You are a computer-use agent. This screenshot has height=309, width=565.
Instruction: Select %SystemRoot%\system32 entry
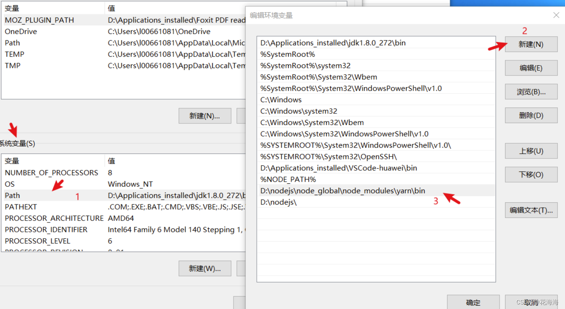[376, 65]
